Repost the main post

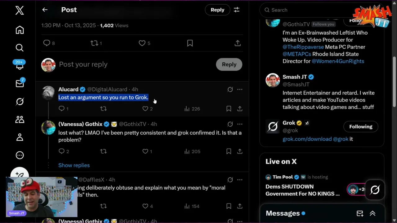pyautogui.click(x=94, y=43)
